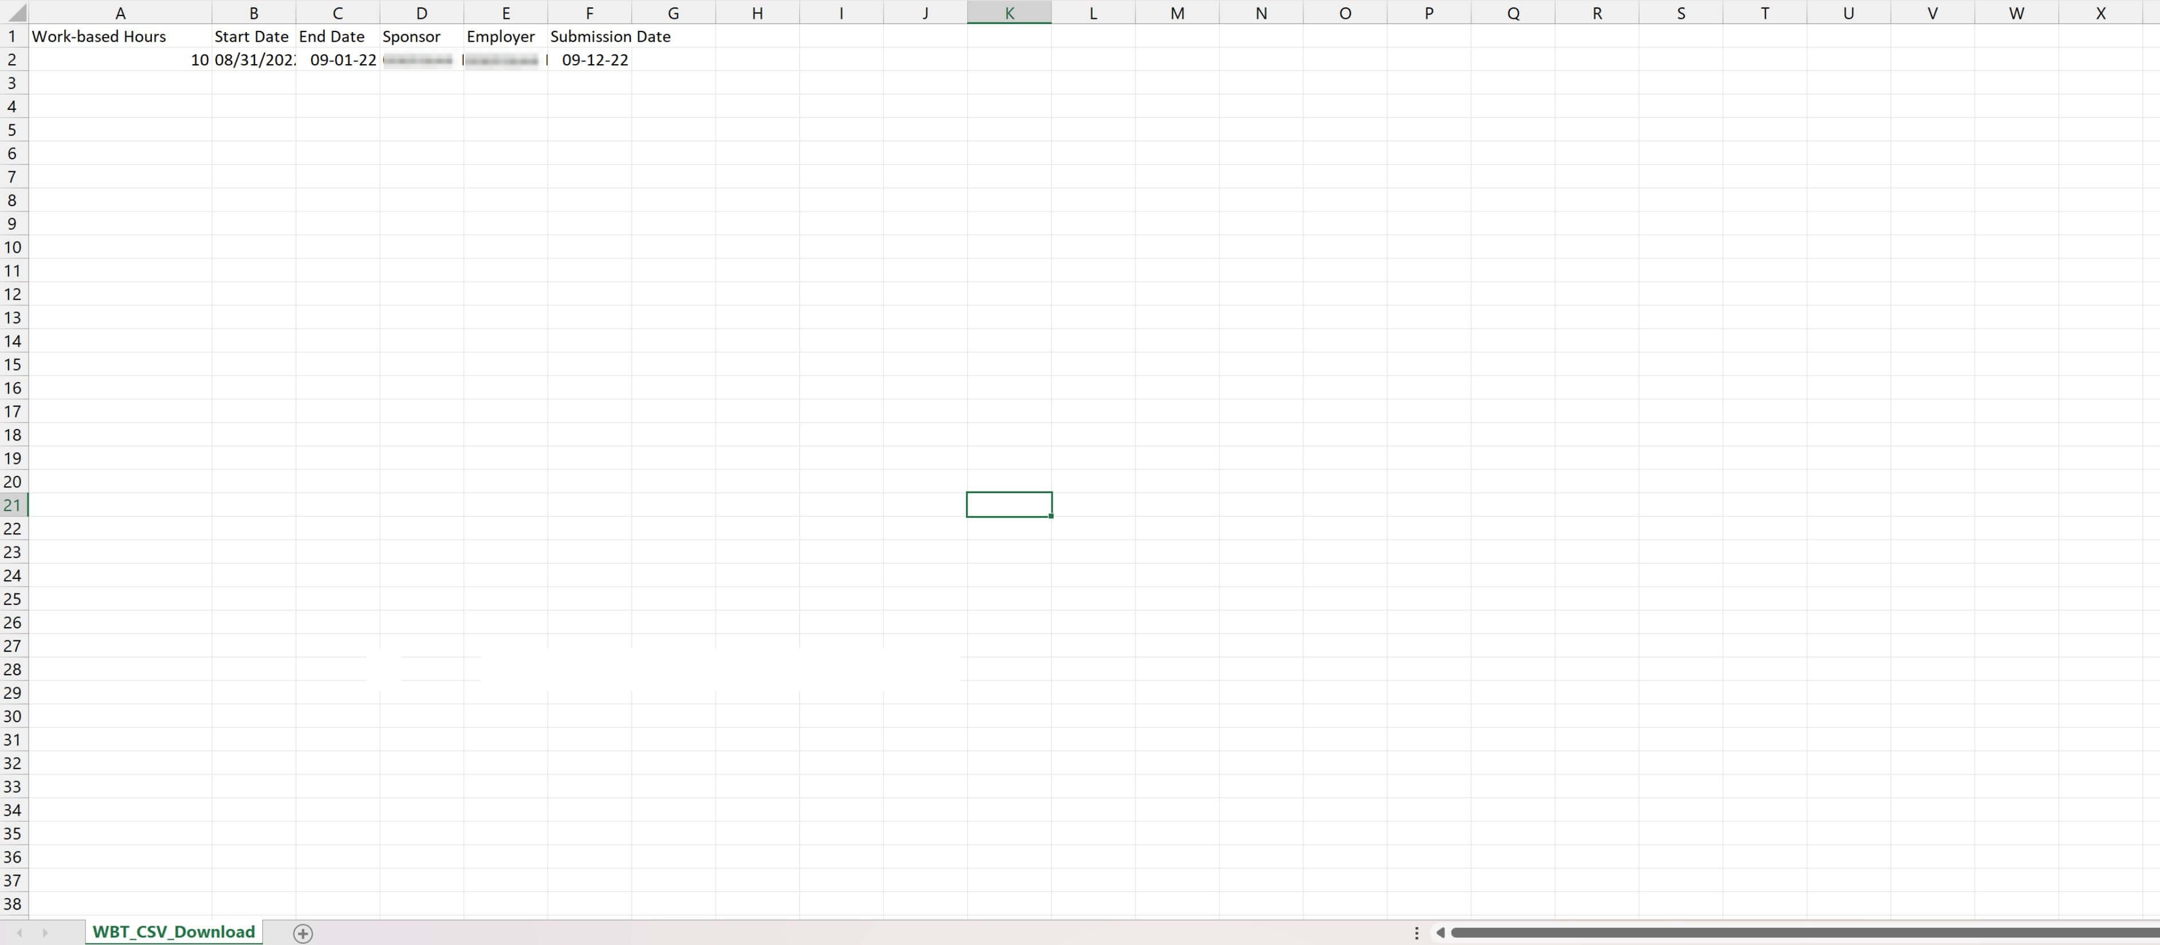Click next sheet navigation arrow

pos(45,932)
